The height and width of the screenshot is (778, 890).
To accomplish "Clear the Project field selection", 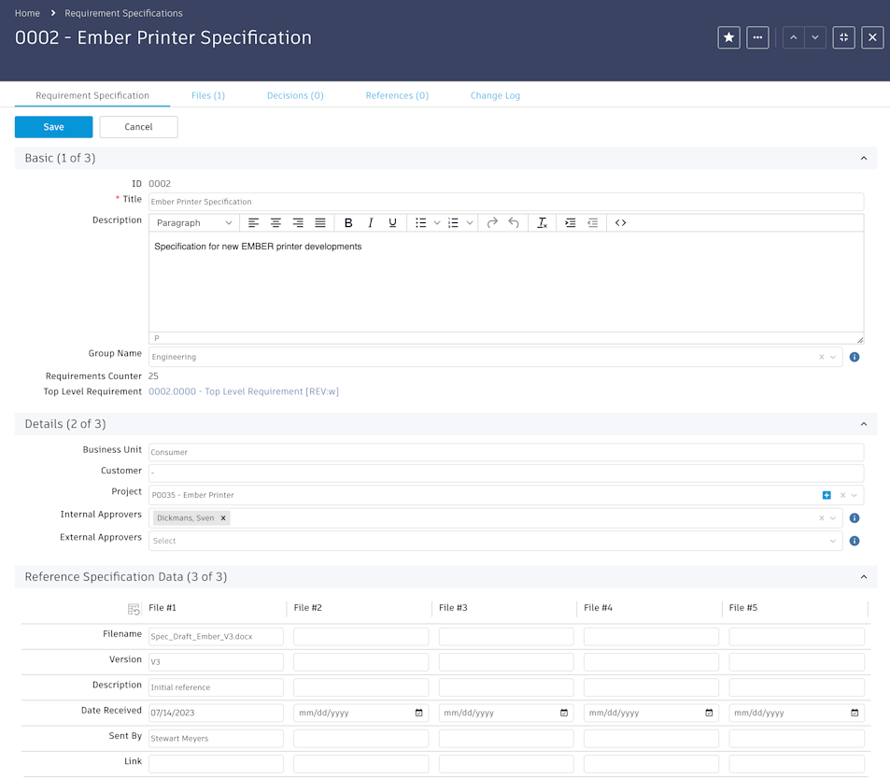I will (x=843, y=495).
